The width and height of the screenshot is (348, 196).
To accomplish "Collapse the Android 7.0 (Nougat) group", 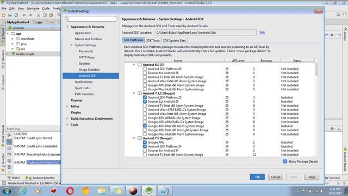I will click(134, 138).
